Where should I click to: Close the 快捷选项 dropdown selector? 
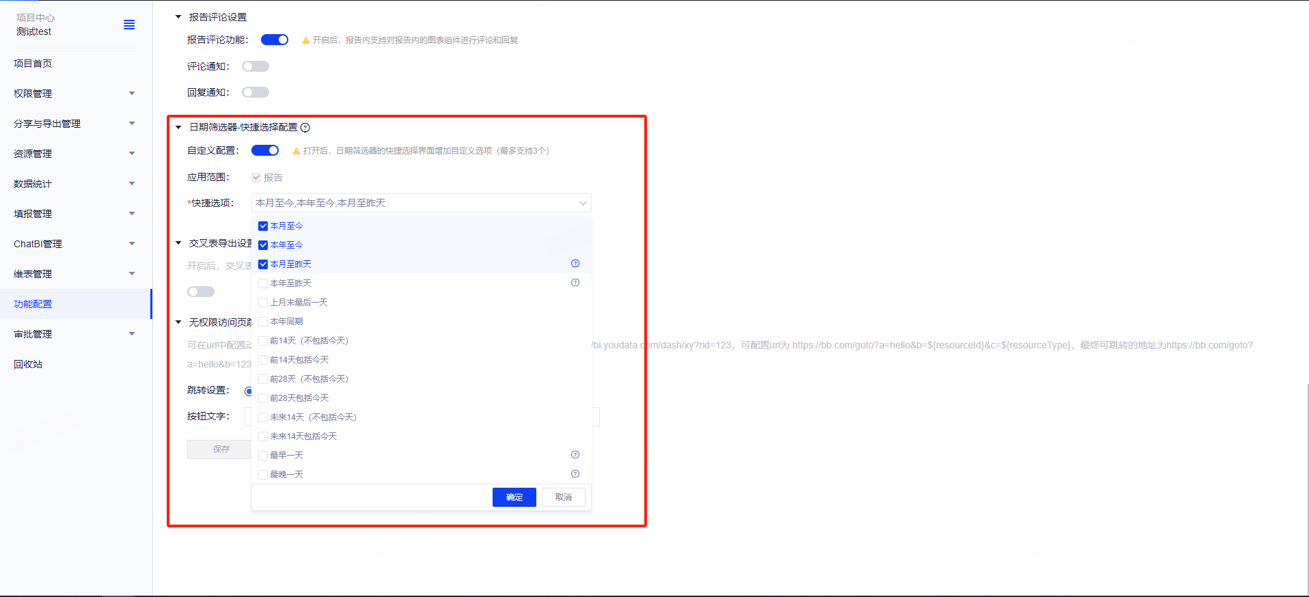582,203
